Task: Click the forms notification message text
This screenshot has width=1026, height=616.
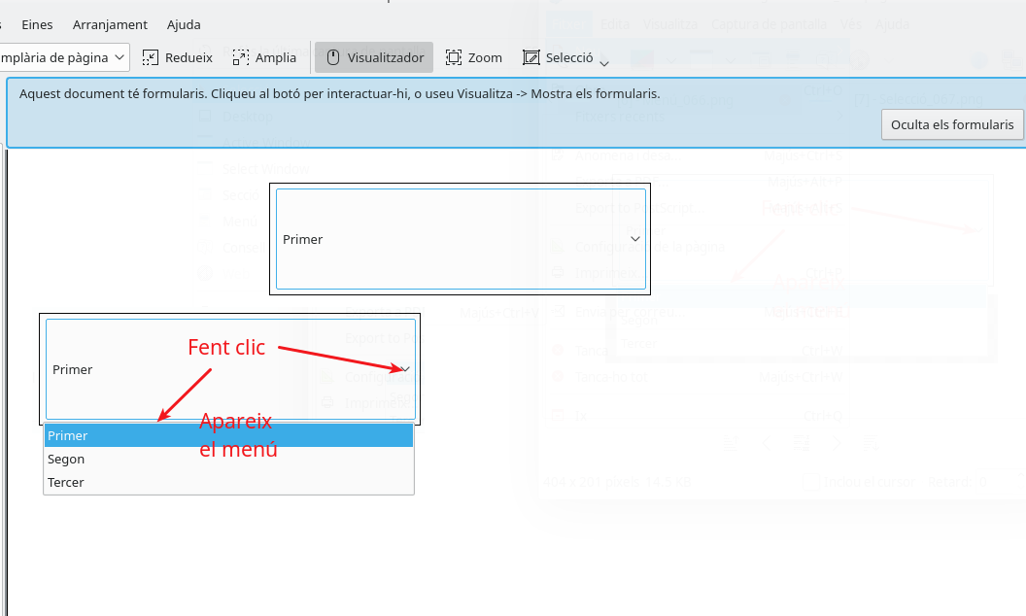Action: coord(339,94)
